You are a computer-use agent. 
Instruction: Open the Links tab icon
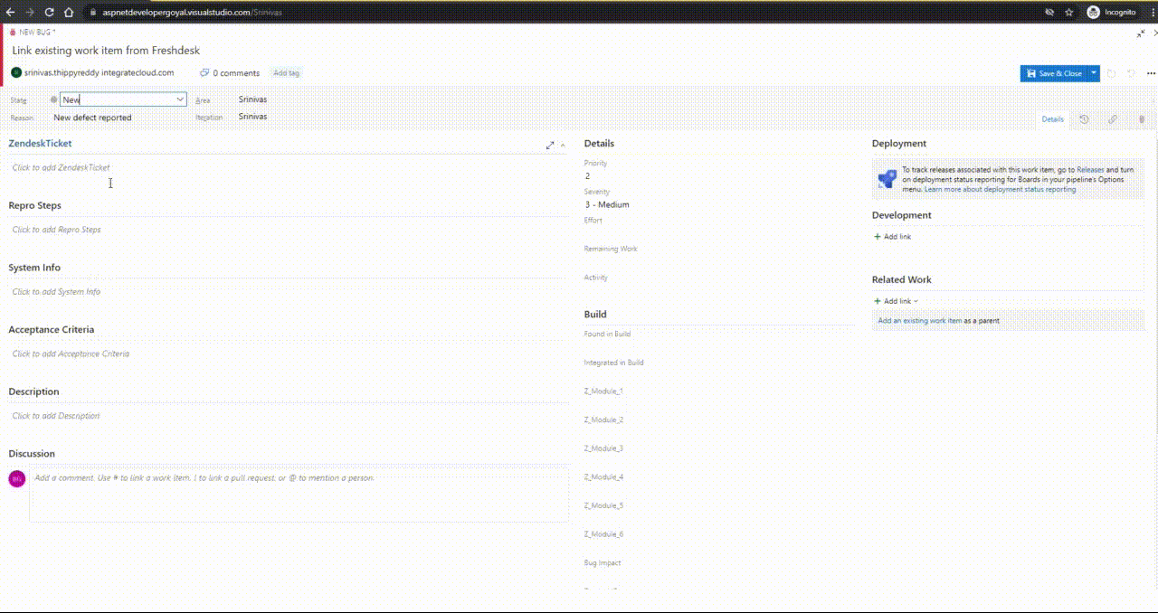point(1113,119)
